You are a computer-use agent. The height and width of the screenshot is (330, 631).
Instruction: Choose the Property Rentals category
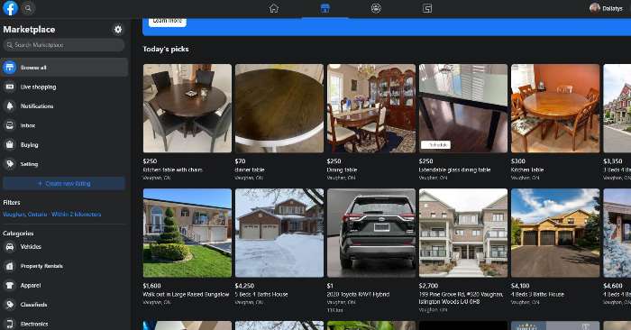point(65,266)
